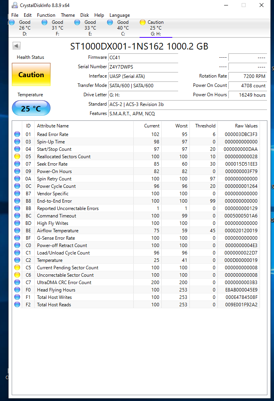The image size is (274, 401).
Task: Select the Vendor Specific attribute name
Action: coord(53,194)
